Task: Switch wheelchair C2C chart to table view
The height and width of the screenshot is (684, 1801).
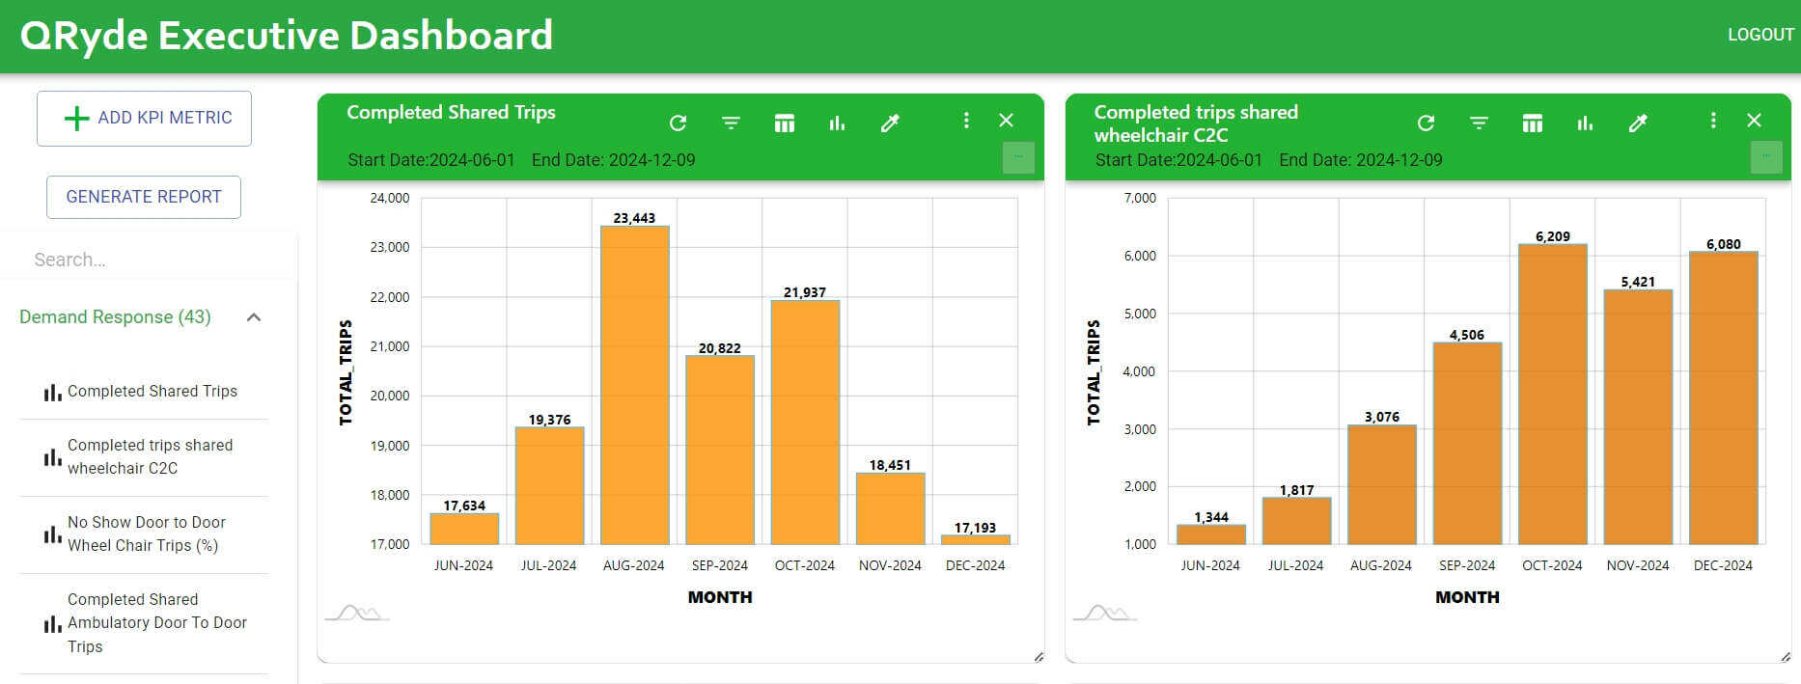Action: (x=1532, y=123)
